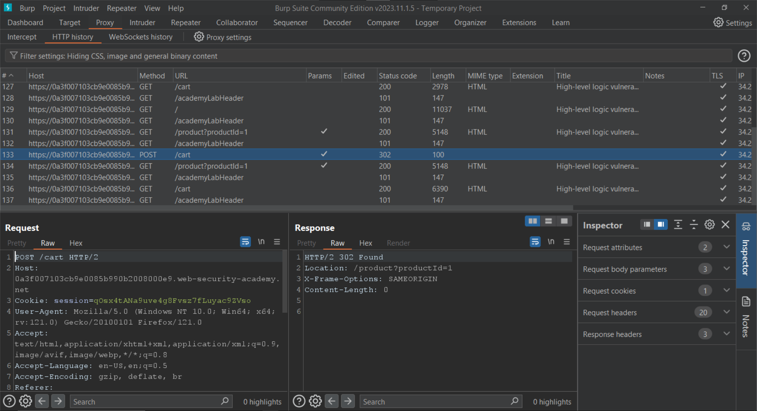Expand Request body parameters section

(x=726, y=269)
